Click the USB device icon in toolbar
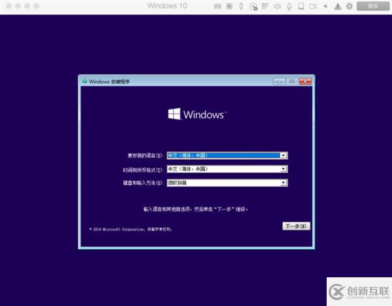The image size is (392, 306). coord(241,7)
